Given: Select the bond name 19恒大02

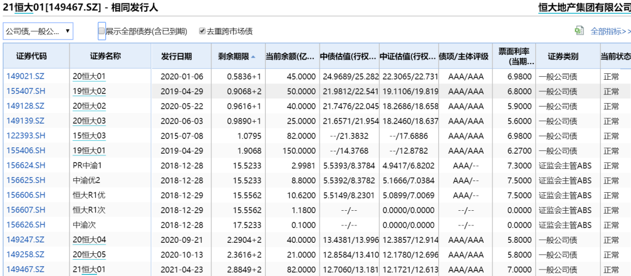Looking at the screenshot, I should click(89, 91).
